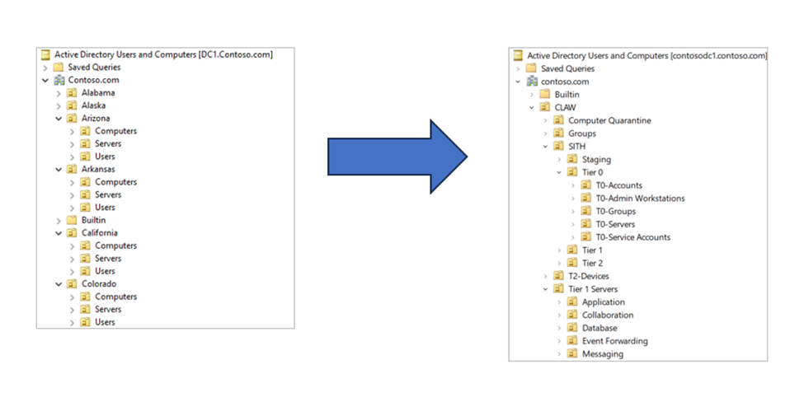Select 'Saved Queries' label in contosodc1 console
Viewport: 804px width, 402px height.
(x=567, y=68)
